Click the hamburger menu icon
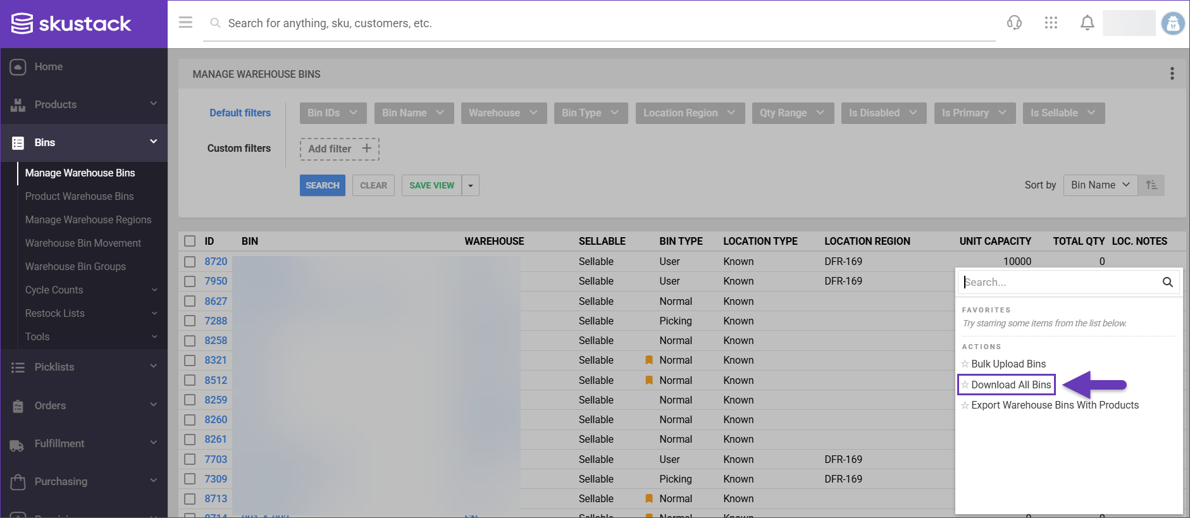This screenshot has width=1190, height=518. tap(185, 23)
